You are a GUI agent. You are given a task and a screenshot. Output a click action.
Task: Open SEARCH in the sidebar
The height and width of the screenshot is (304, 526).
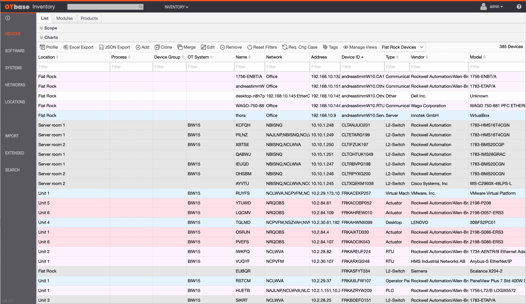(12, 170)
